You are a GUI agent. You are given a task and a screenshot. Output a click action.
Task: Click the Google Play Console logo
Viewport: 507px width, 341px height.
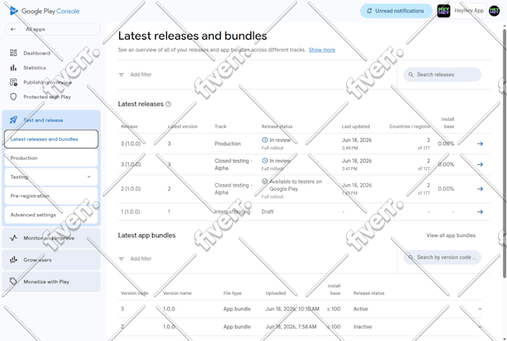pos(44,11)
